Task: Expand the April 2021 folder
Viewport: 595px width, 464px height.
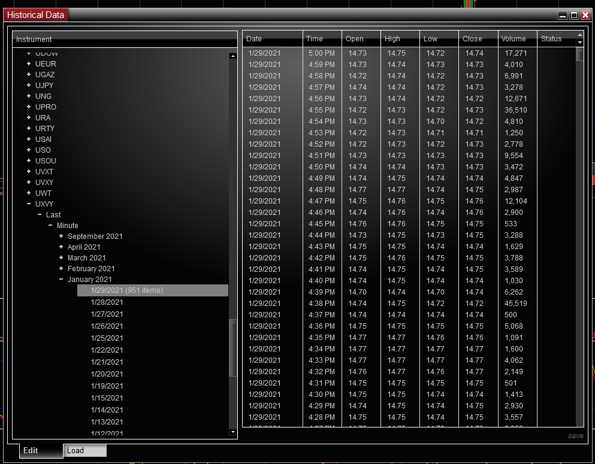Action: (61, 247)
